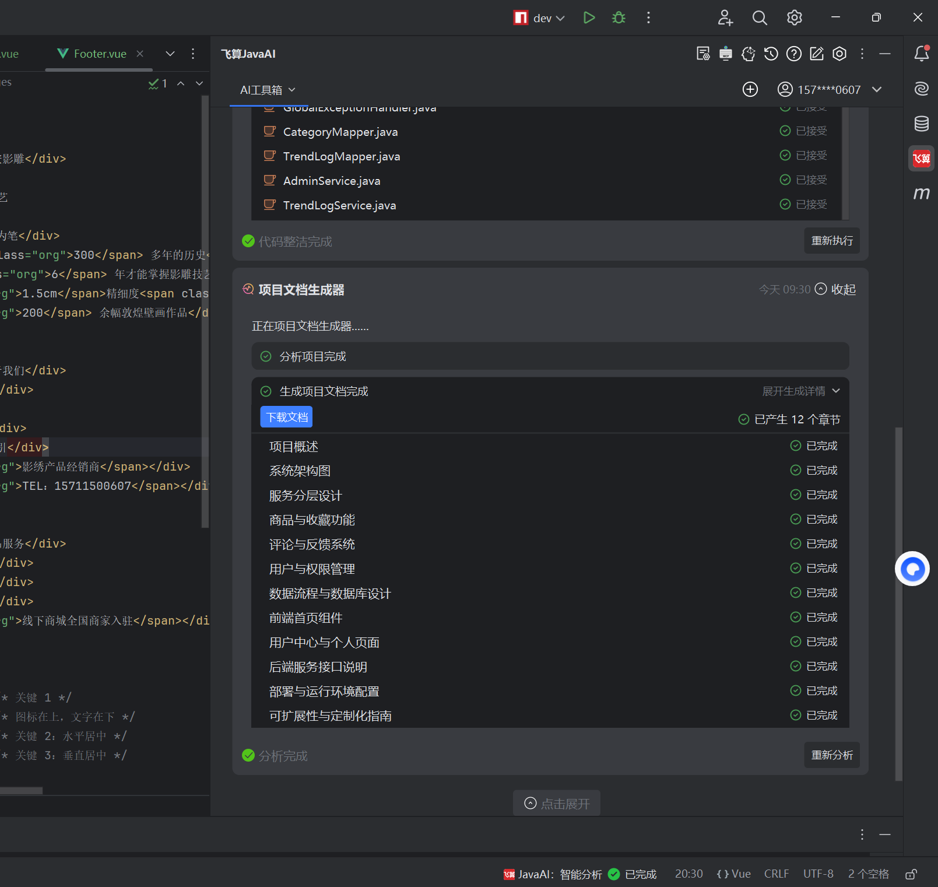Click the 重新分析 button

click(832, 755)
